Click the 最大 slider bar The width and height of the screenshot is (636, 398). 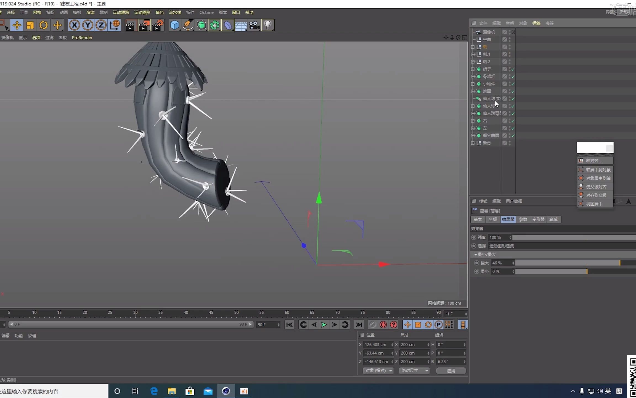576,263
